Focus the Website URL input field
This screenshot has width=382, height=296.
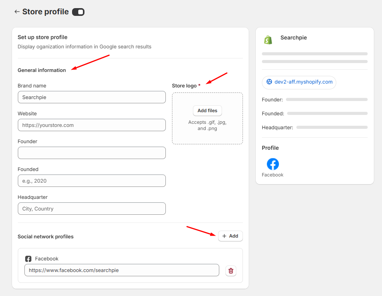click(x=91, y=125)
